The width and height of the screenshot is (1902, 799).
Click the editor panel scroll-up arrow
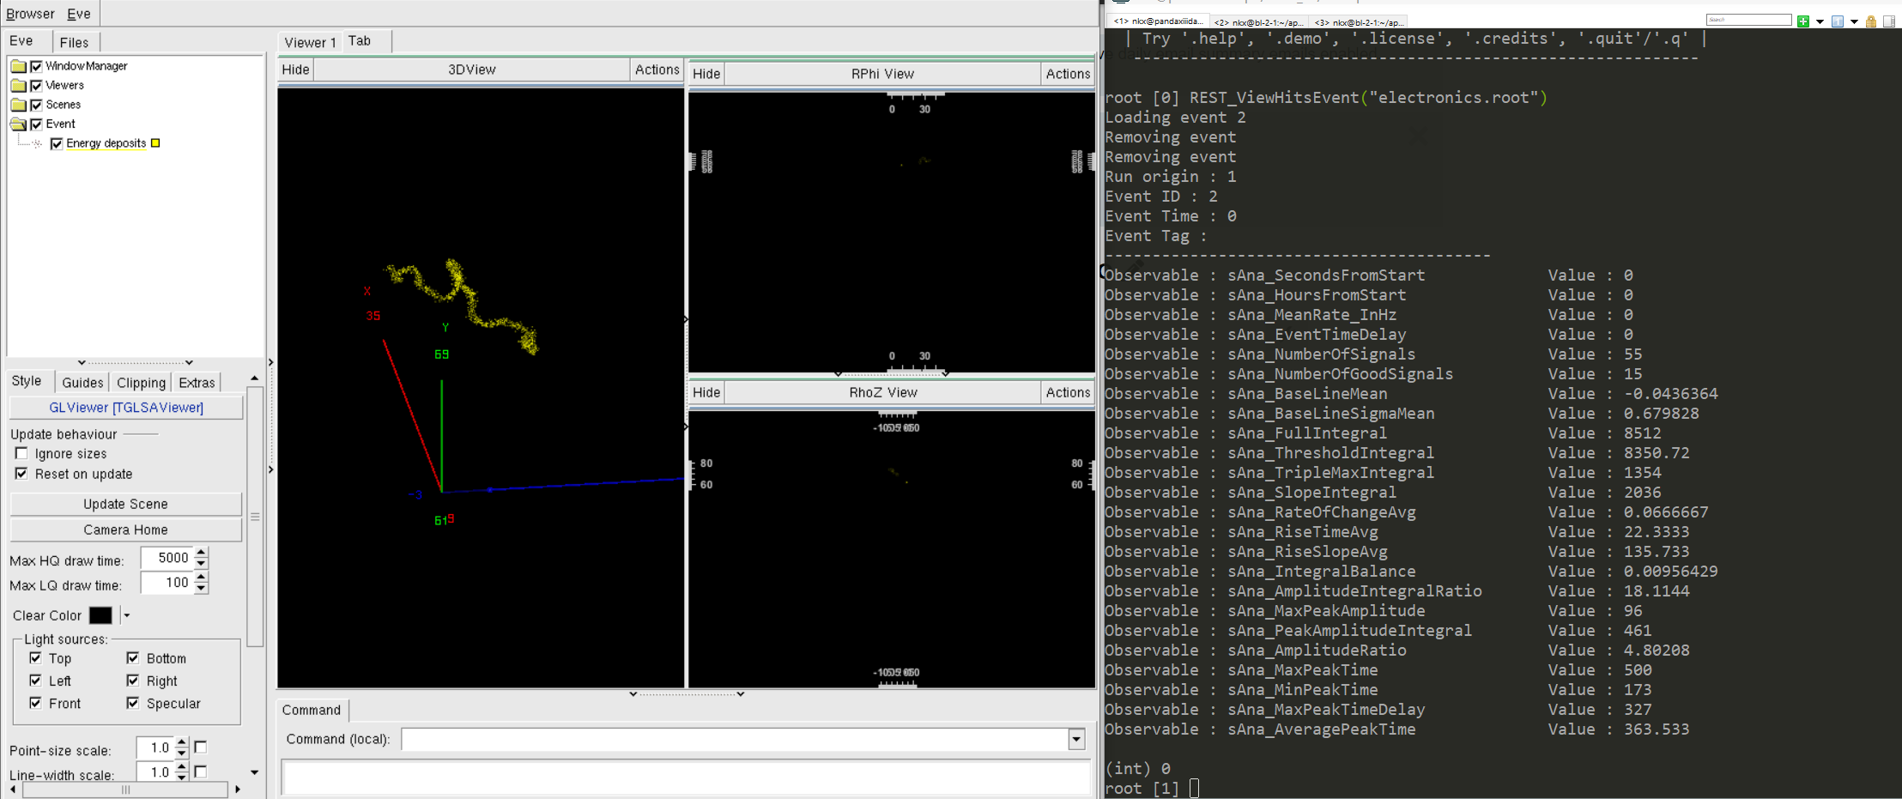(x=254, y=378)
